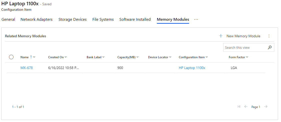The image size is (281, 122).
Task: Open the MX-678 memory module link
Action: tap(26, 68)
